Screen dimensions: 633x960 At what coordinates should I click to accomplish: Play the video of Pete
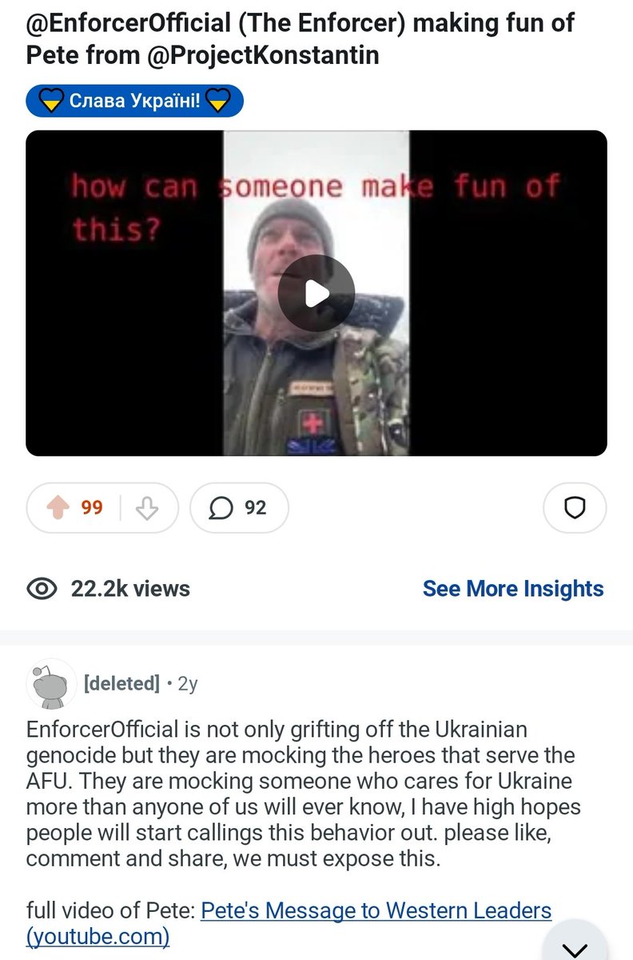pos(316,294)
